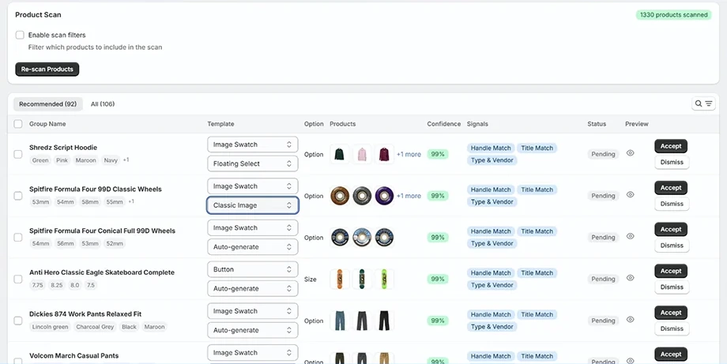This screenshot has width=727, height=364.
Task: Open Auto-generate dropdown for Anti Hero Skateboard
Action: coord(252,288)
